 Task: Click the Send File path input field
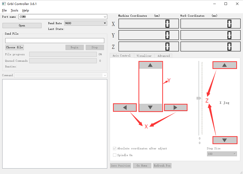(55, 41)
